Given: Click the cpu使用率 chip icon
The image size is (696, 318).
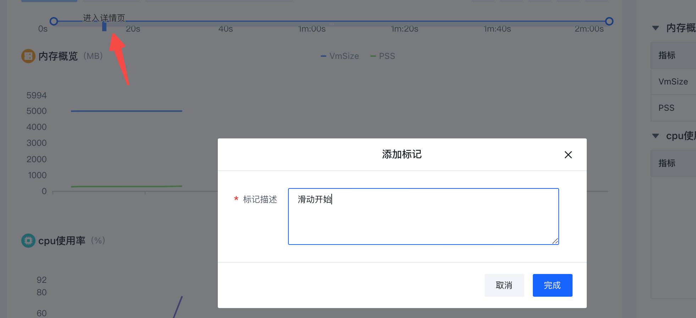Looking at the screenshot, I should 28,241.
